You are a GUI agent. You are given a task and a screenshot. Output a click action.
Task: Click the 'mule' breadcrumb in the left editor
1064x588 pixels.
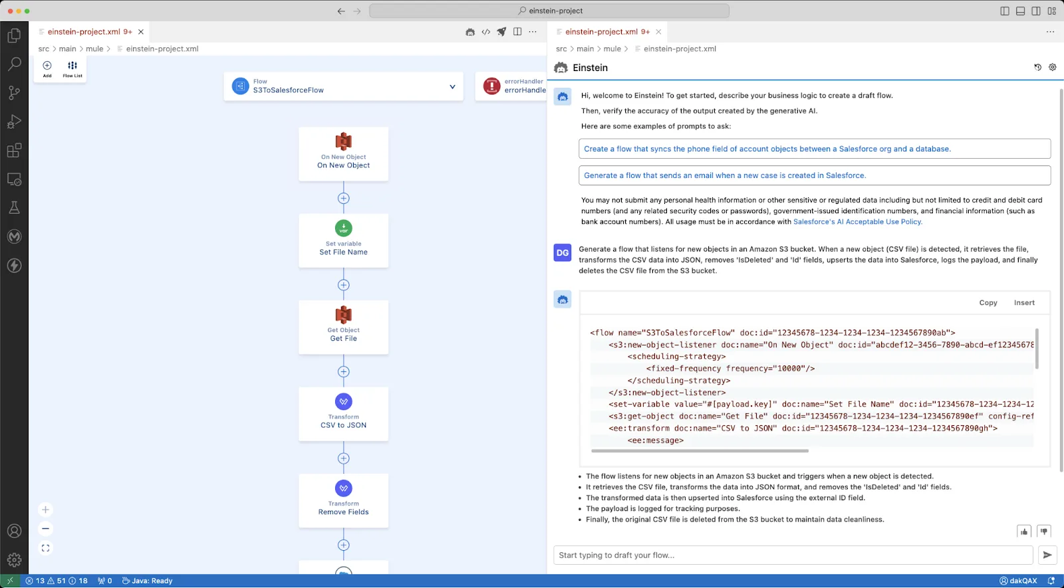tap(94, 49)
